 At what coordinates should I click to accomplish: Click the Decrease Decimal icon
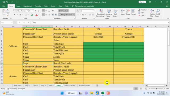click(93, 15)
